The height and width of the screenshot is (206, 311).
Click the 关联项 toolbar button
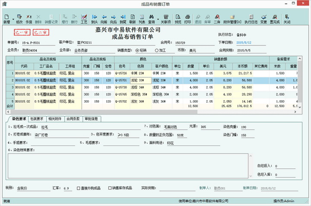coord(166,18)
